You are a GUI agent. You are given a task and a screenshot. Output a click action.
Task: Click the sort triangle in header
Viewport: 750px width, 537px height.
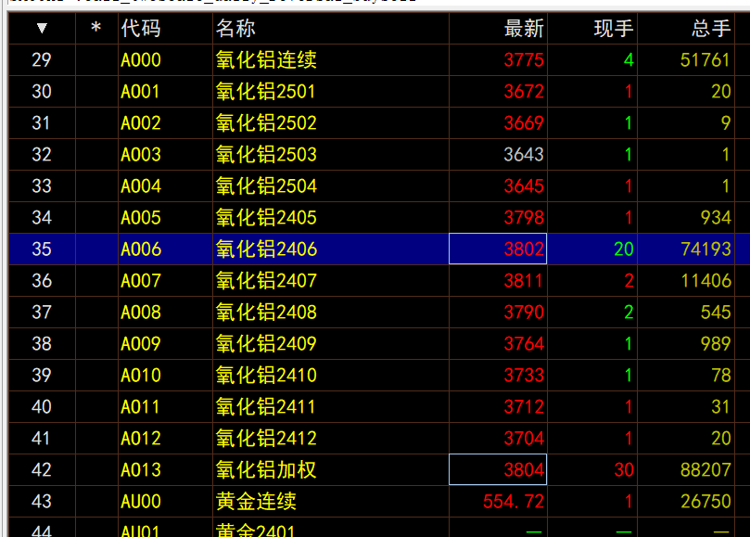click(42, 28)
